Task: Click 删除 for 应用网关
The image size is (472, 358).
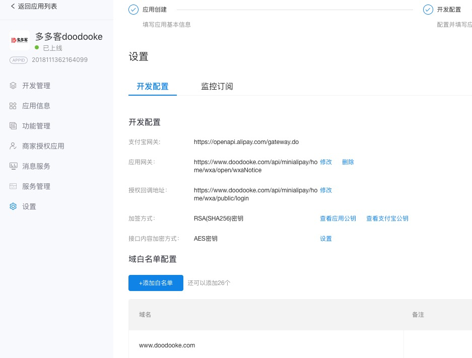Action: 348,162
